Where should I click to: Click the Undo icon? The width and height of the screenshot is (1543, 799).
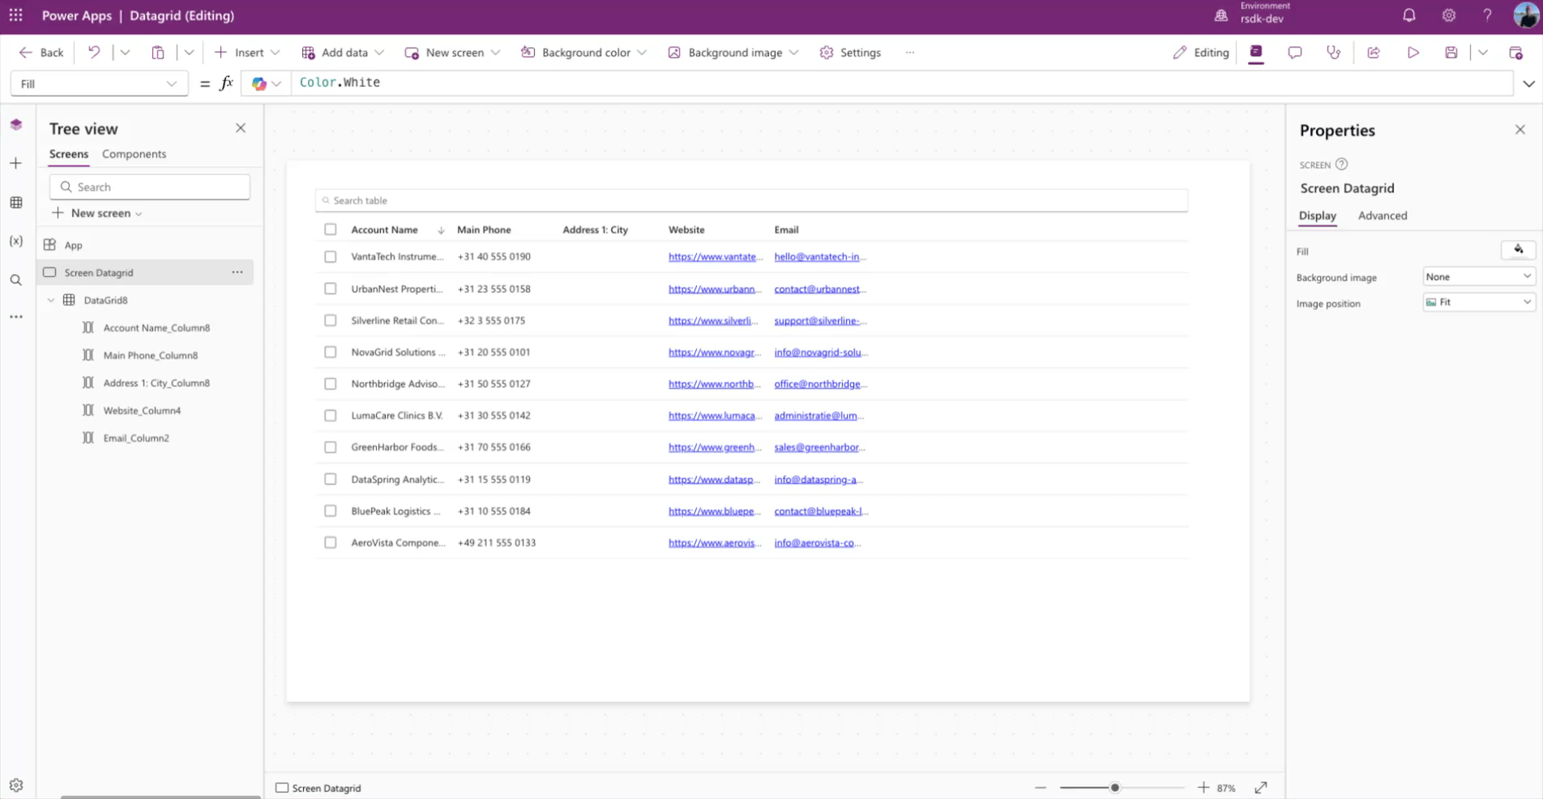point(94,53)
